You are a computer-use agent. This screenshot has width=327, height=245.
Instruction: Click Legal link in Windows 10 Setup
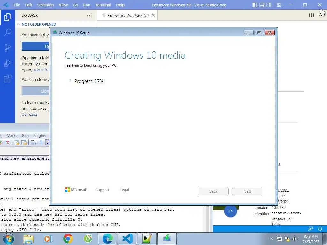point(124,190)
